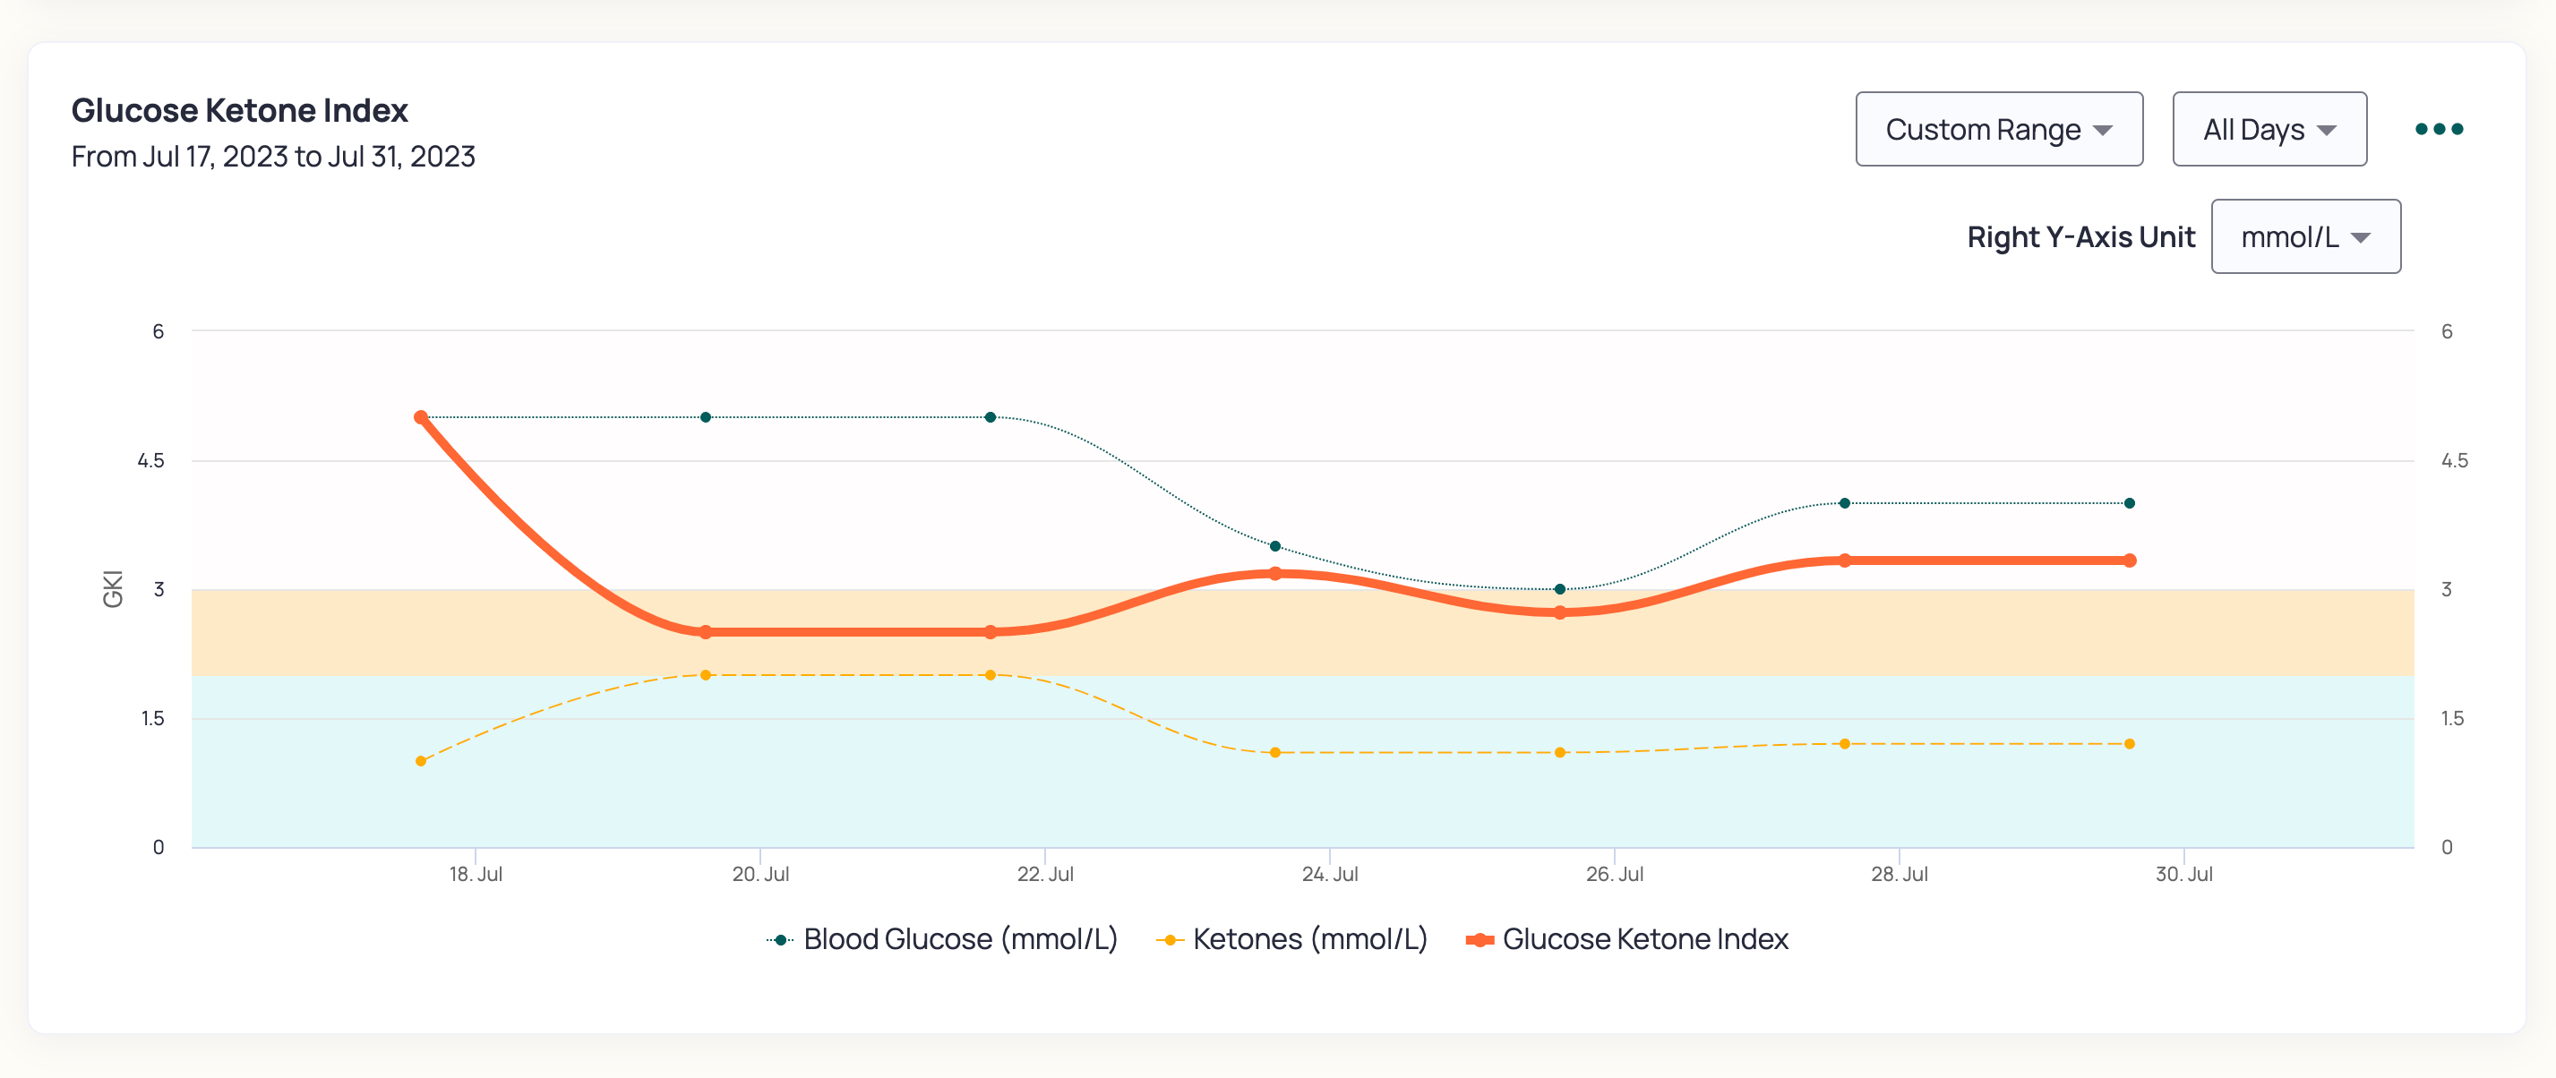Click the orange Glucose Ketone Index legend marker

(x=1480, y=940)
